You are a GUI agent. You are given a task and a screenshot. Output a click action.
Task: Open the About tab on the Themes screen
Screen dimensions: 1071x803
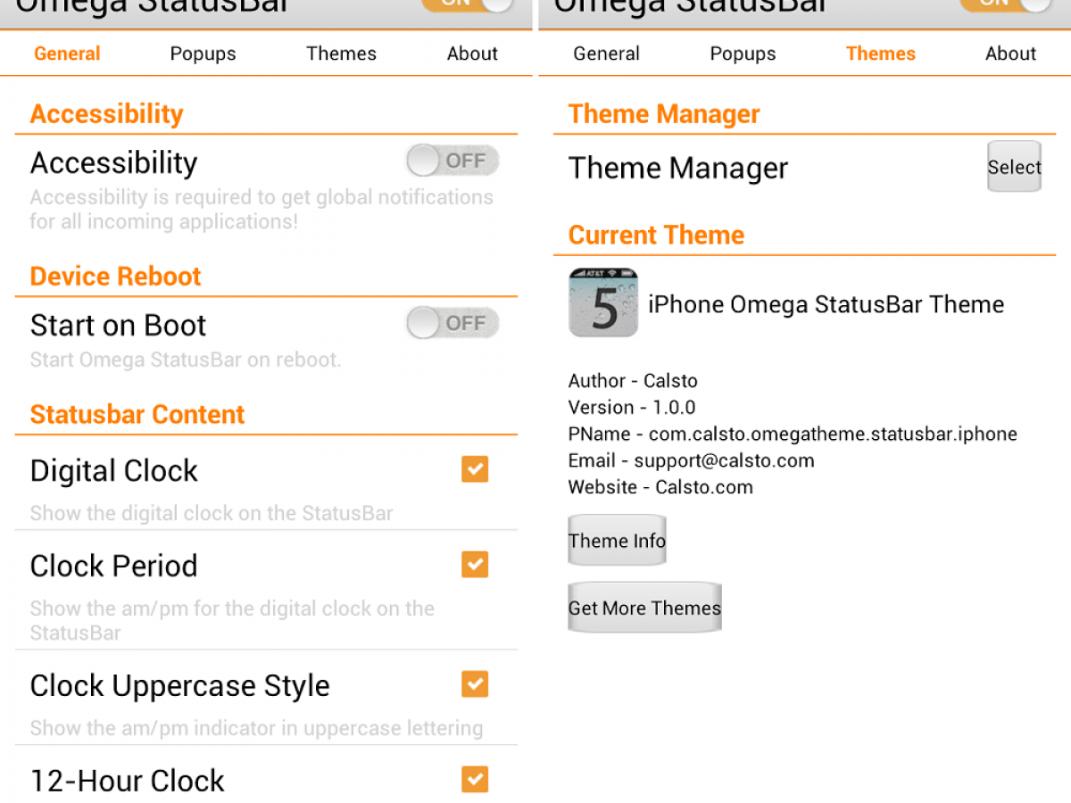pos(1010,54)
